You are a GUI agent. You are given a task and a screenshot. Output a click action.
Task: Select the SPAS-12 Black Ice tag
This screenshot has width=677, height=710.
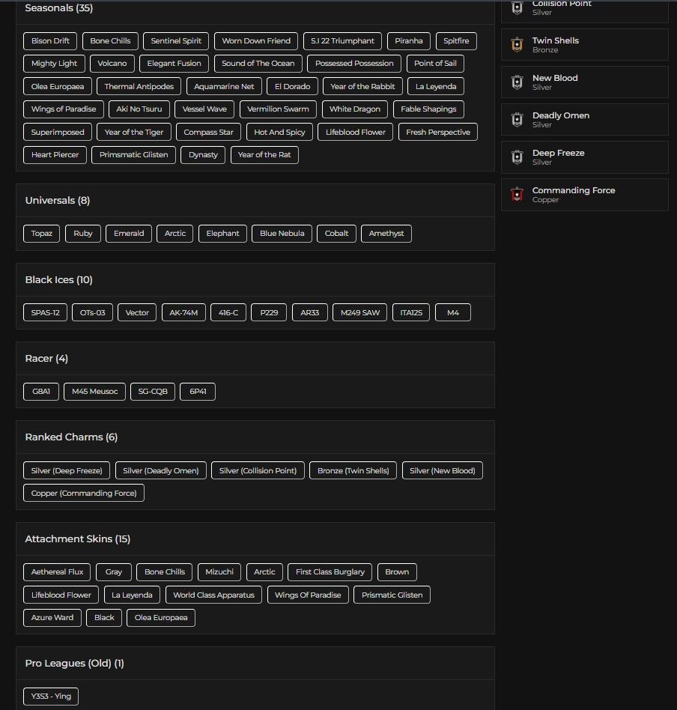[x=45, y=312]
